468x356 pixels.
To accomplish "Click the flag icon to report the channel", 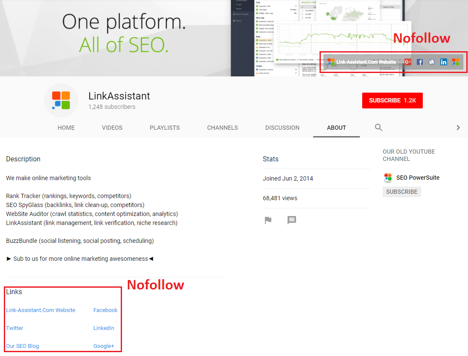I will coord(268,220).
